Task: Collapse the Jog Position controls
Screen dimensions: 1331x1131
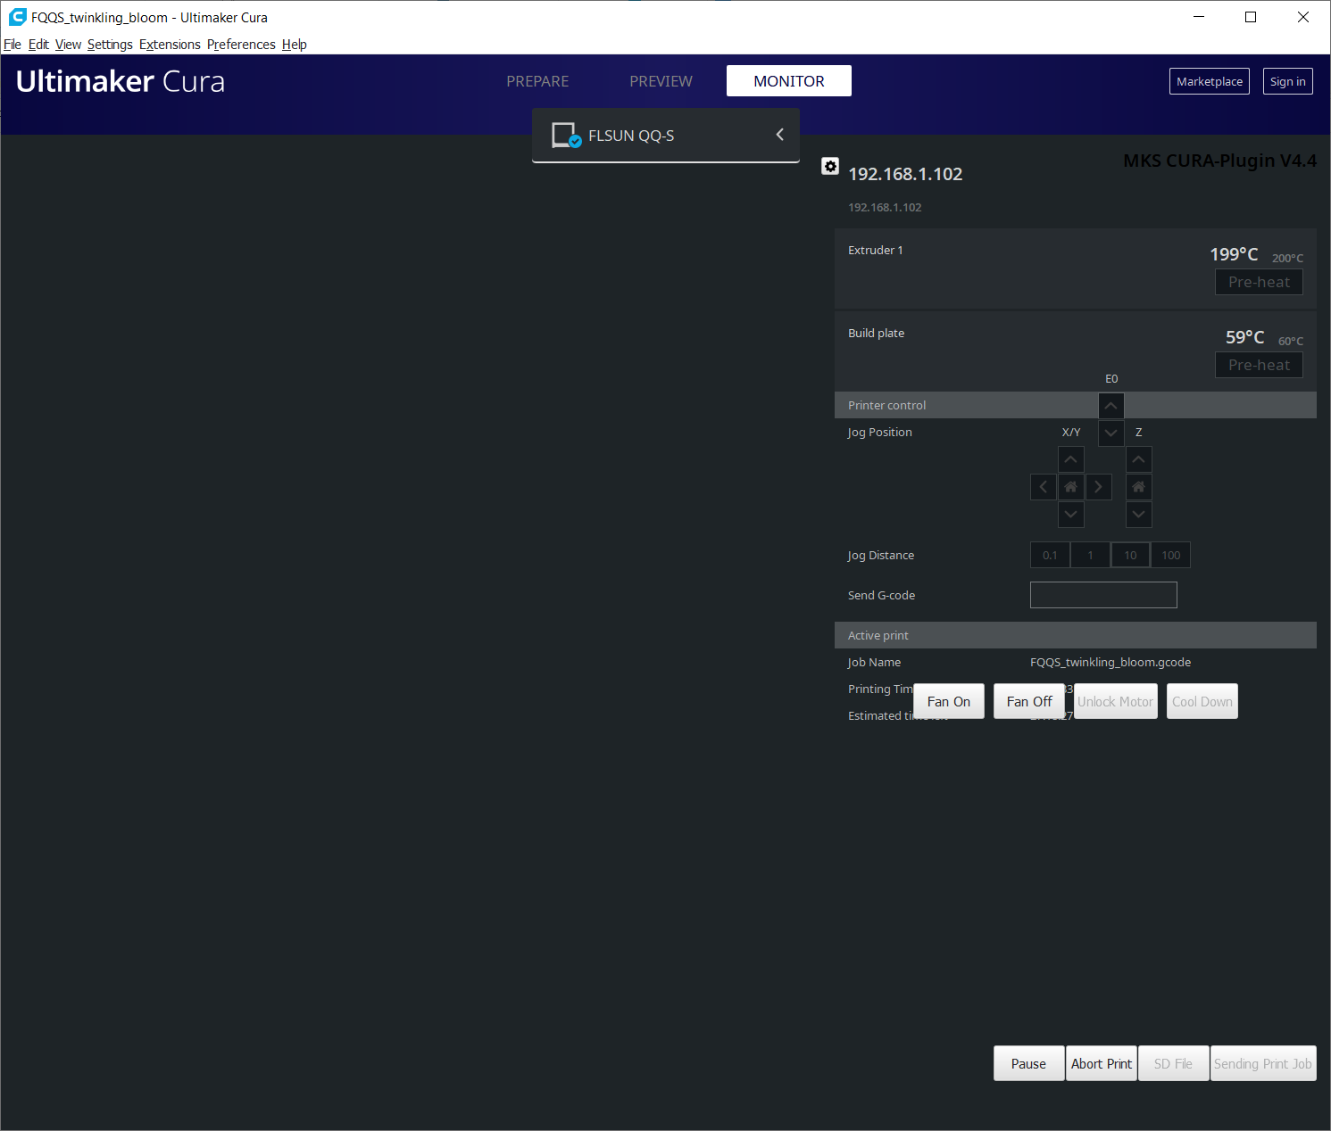Action: point(1111,433)
